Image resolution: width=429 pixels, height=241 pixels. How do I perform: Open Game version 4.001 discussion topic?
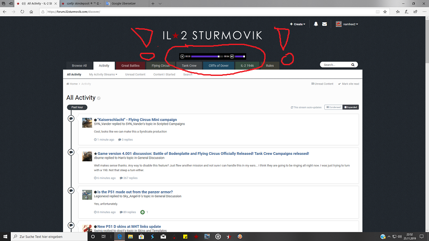point(203,154)
